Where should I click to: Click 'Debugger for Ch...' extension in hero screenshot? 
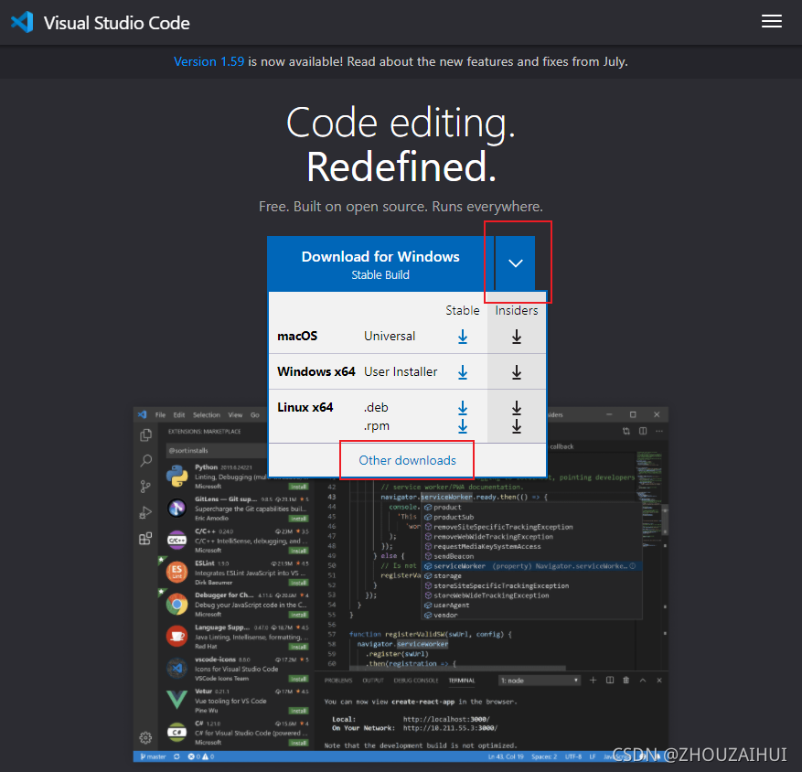tap(238, 605)
